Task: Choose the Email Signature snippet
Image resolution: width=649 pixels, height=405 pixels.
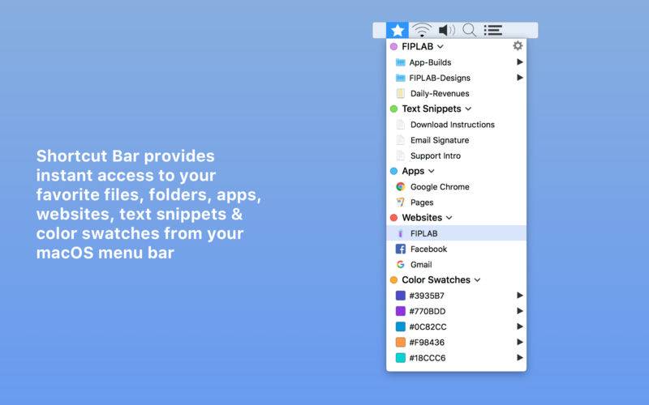Action: [x=456, y=140]
